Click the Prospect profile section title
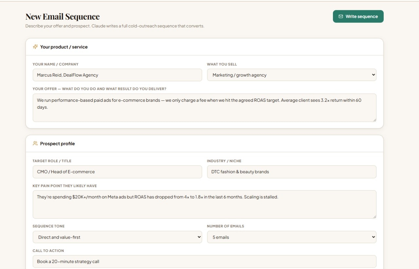Viewport: 419px width, 269px height. click(x=57, y=144)
